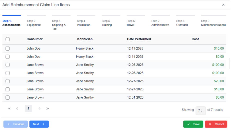Screen dimensions: 231x131
Task: Click the $20.00 cost value
Action: pos(219,81)
